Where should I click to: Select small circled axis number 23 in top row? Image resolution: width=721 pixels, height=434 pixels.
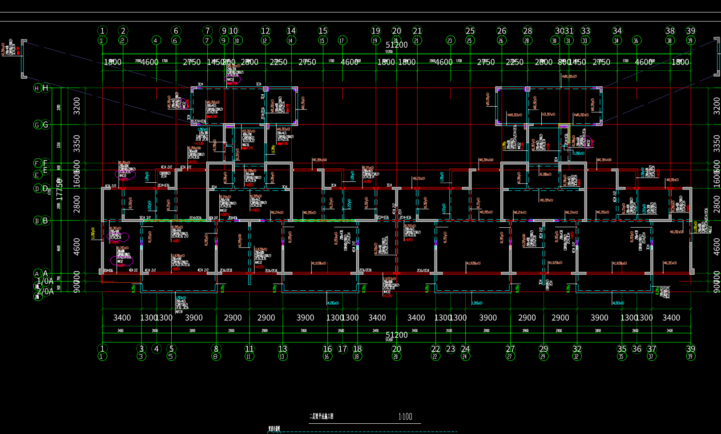point(450,40)
